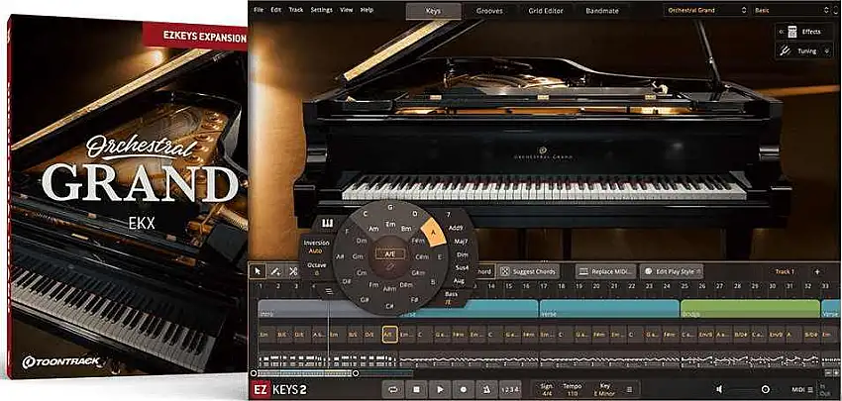Choose Sus4 chord type
The image size is (842, 401).
point(462,267)
